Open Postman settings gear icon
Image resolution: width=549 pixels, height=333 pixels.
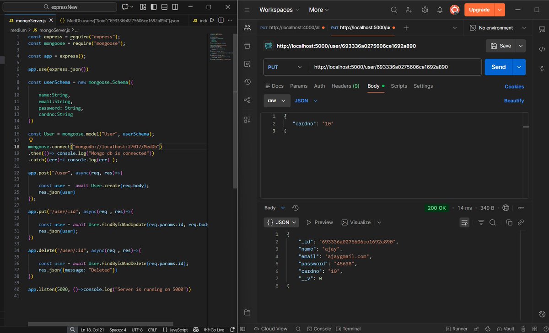tap(425, 10)
